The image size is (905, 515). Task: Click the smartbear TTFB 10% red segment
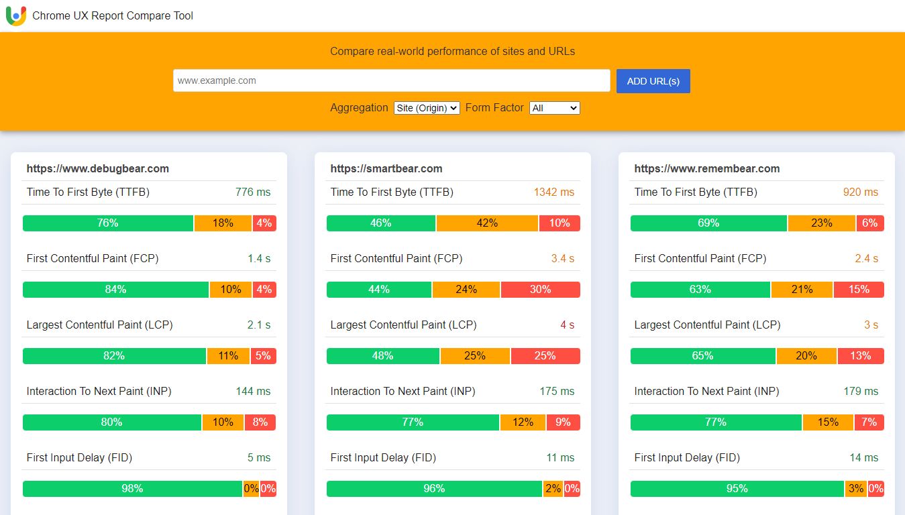click(560, 223)
